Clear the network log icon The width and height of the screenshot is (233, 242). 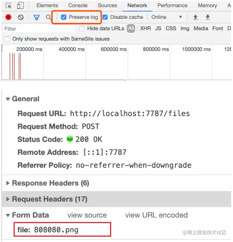coord(21,17)
